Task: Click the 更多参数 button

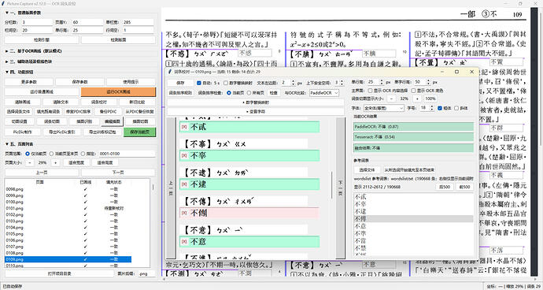Action: tap(29, 82)
